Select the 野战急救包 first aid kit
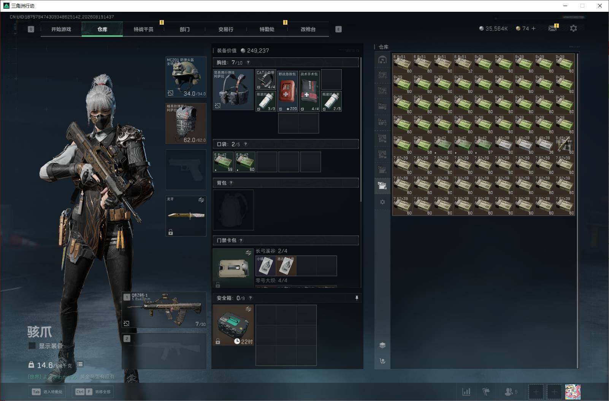This screenshot has width=609, height=401. [x=288, y=91]
